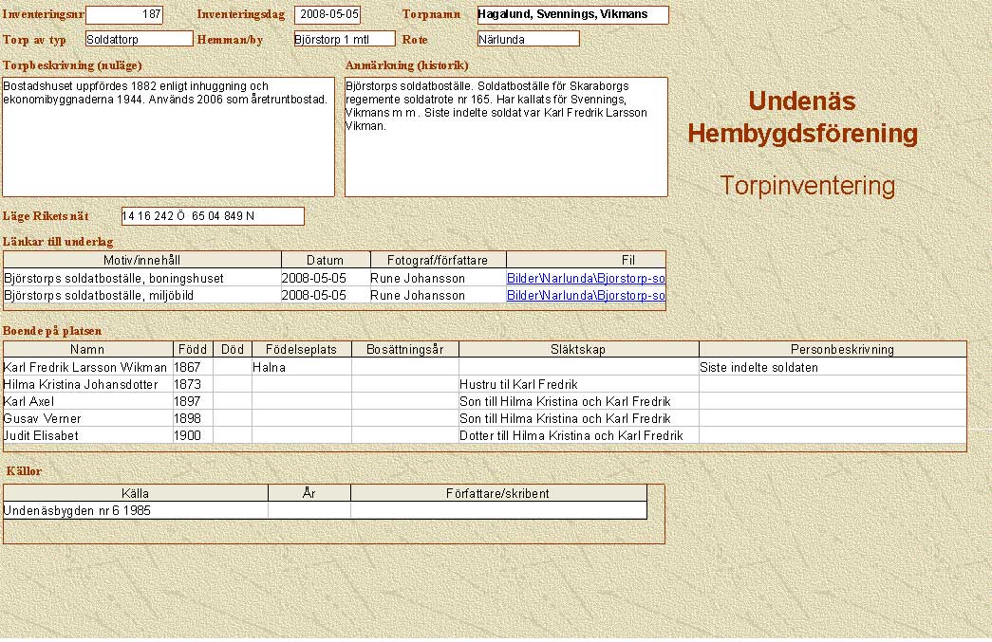The image size is (992, 642).
Task: Select the Undenäsbygden nr 6 1985 source cell
Action: coord(135,510)
